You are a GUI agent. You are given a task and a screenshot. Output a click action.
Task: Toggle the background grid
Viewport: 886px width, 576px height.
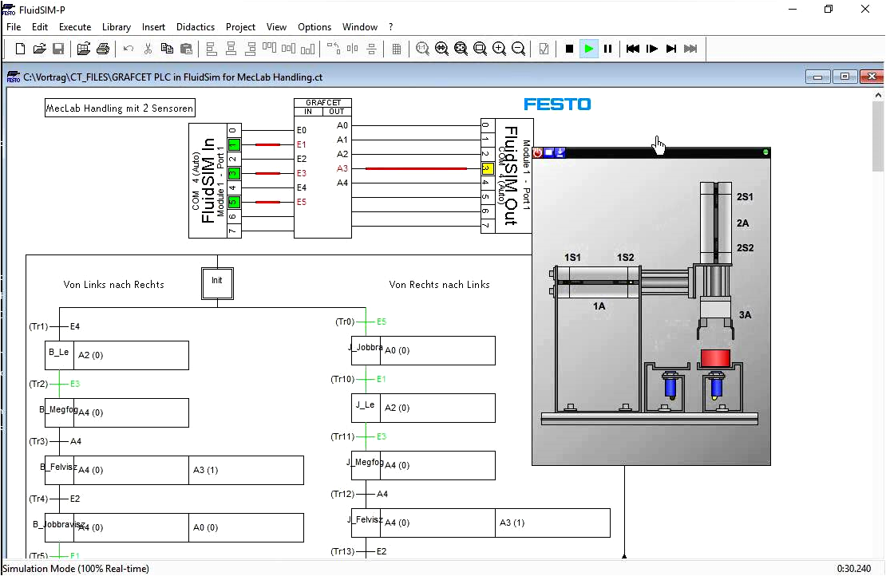397,49
